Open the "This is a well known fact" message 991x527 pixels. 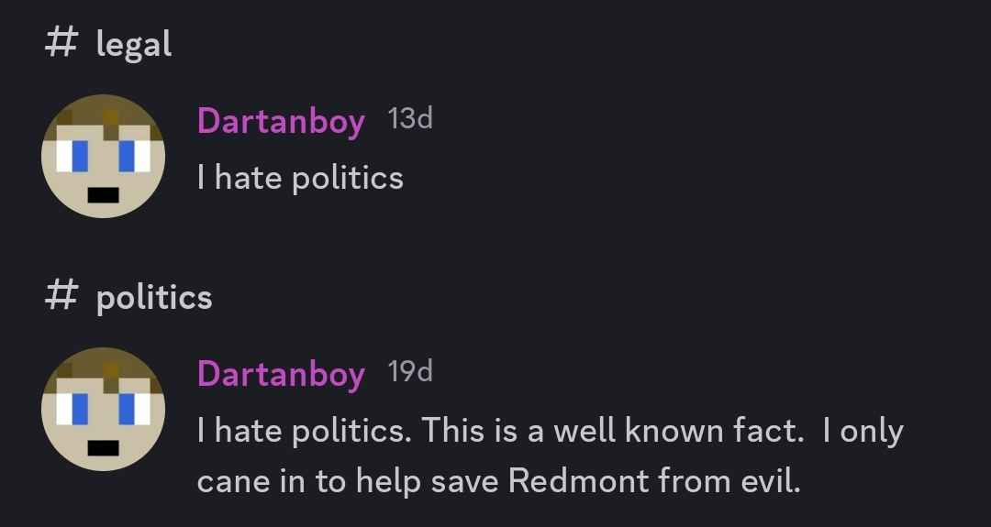[x=549, y=431]
